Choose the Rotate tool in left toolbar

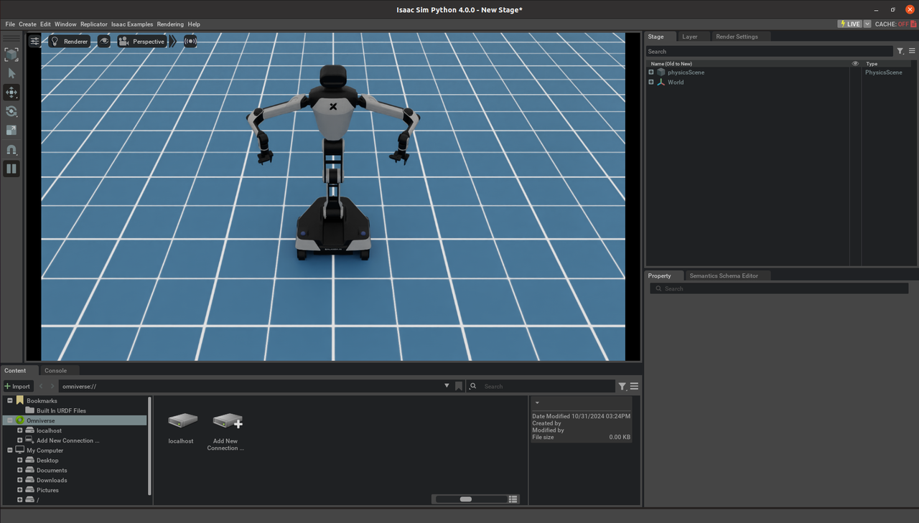pyautogui.click(x=11, y=111)
